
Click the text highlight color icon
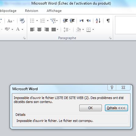click(x=7, y=29)
